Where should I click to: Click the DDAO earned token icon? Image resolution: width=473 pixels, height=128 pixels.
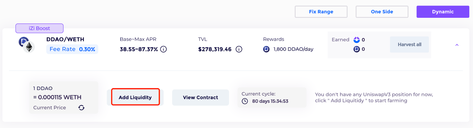coord(357,49)
